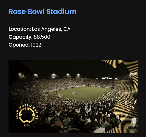This screenshot has width=146, height=137.
Task: Click the Los Angeles, CA text
Action: click(x=51, y=29)
